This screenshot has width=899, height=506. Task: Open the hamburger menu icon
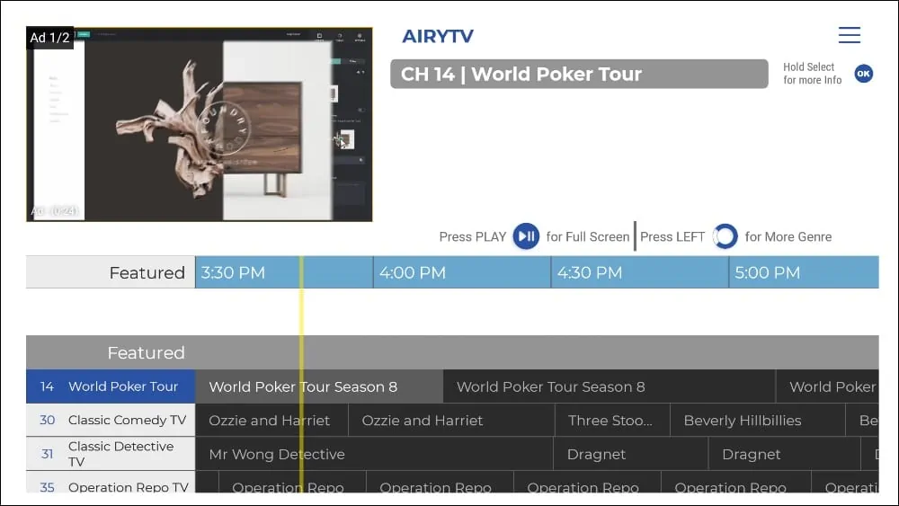pos(850,35)
